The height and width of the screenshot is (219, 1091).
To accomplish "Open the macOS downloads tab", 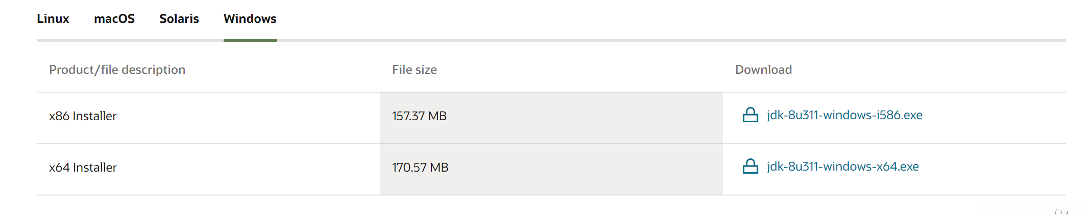I will (x=114, y=19).
